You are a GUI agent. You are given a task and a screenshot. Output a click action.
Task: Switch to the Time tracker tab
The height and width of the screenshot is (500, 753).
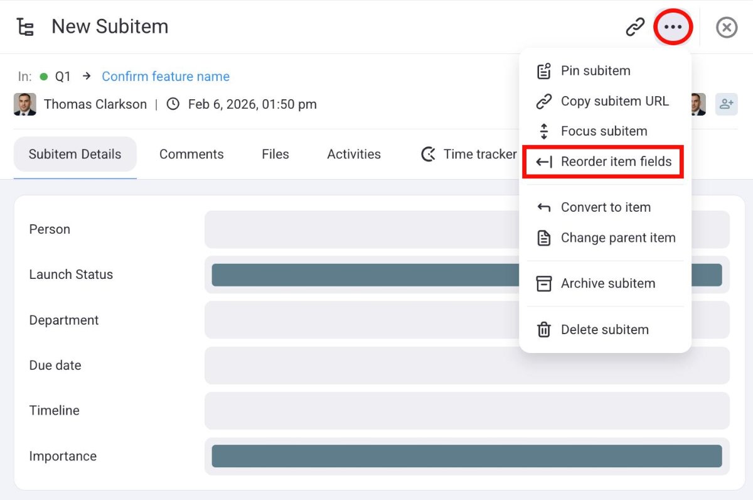click(469, 155)
